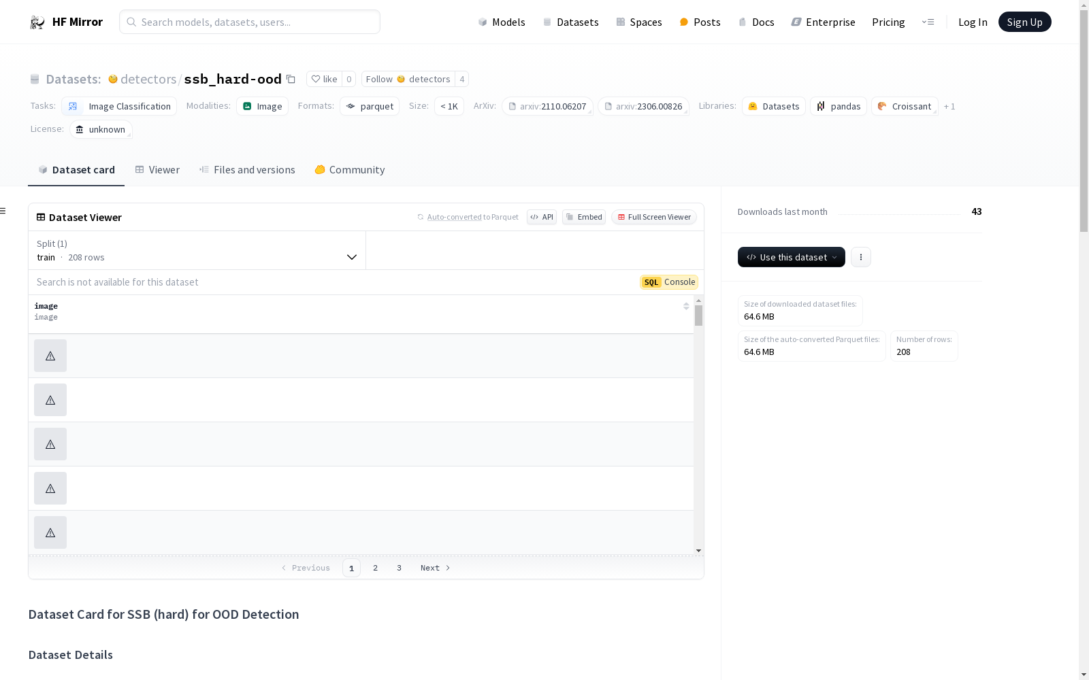Image resolution: width=1089 pixels, height=680 pixels.
Task: Show additional libraries via +1
Action: click(949, 107)
